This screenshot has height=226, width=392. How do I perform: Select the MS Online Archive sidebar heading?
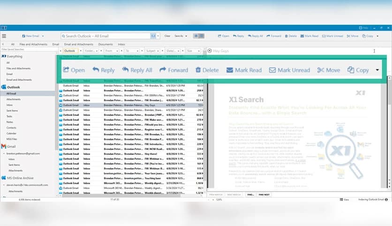point(17,178)
